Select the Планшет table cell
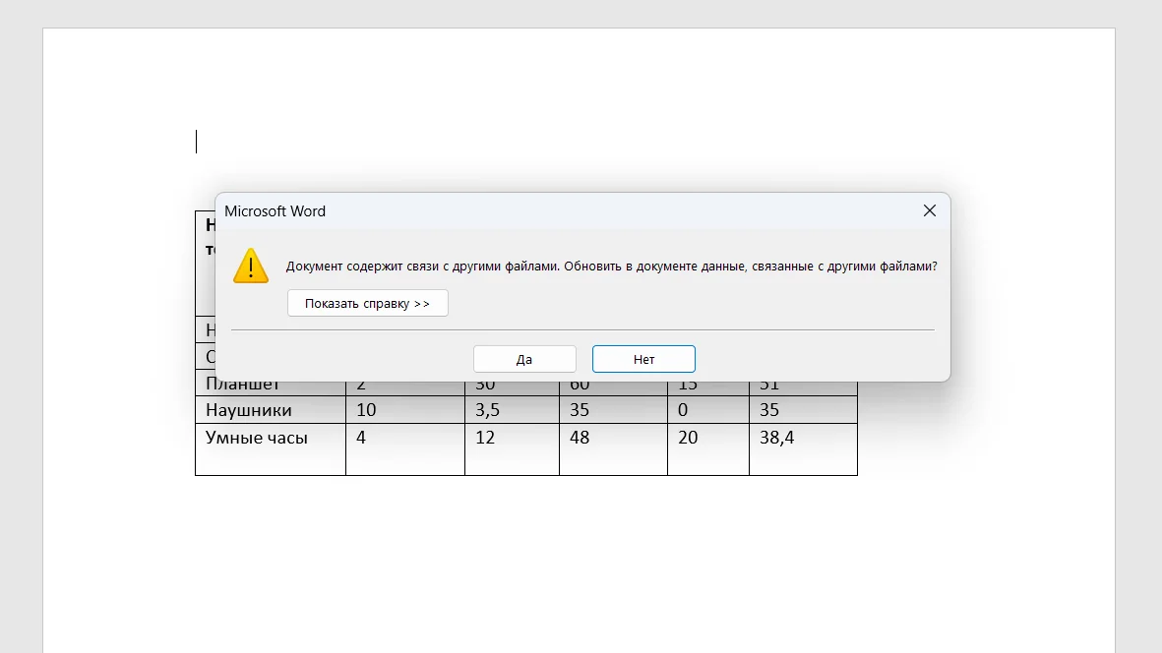This screenshot has width=1162, height=653. tap(243, 386)
